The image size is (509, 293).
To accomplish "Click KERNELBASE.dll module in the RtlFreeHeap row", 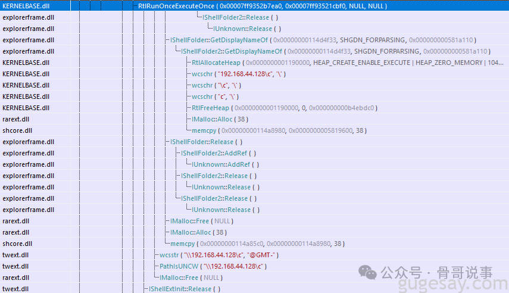I will (26, 108).
